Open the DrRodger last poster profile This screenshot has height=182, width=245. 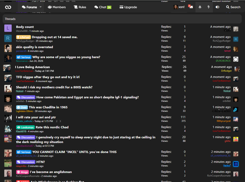point(226,71)
